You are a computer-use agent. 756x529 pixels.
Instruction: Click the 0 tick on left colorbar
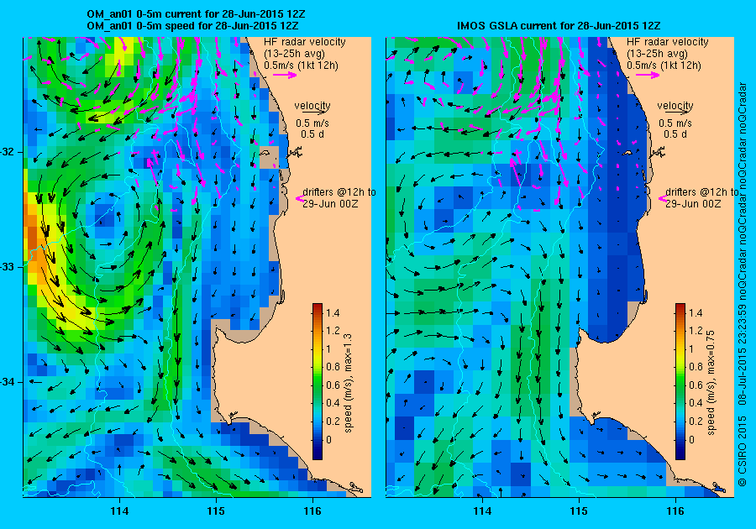pos(328,439)
